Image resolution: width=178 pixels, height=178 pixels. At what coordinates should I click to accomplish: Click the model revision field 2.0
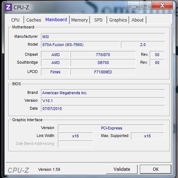click(x=143, y=45)
